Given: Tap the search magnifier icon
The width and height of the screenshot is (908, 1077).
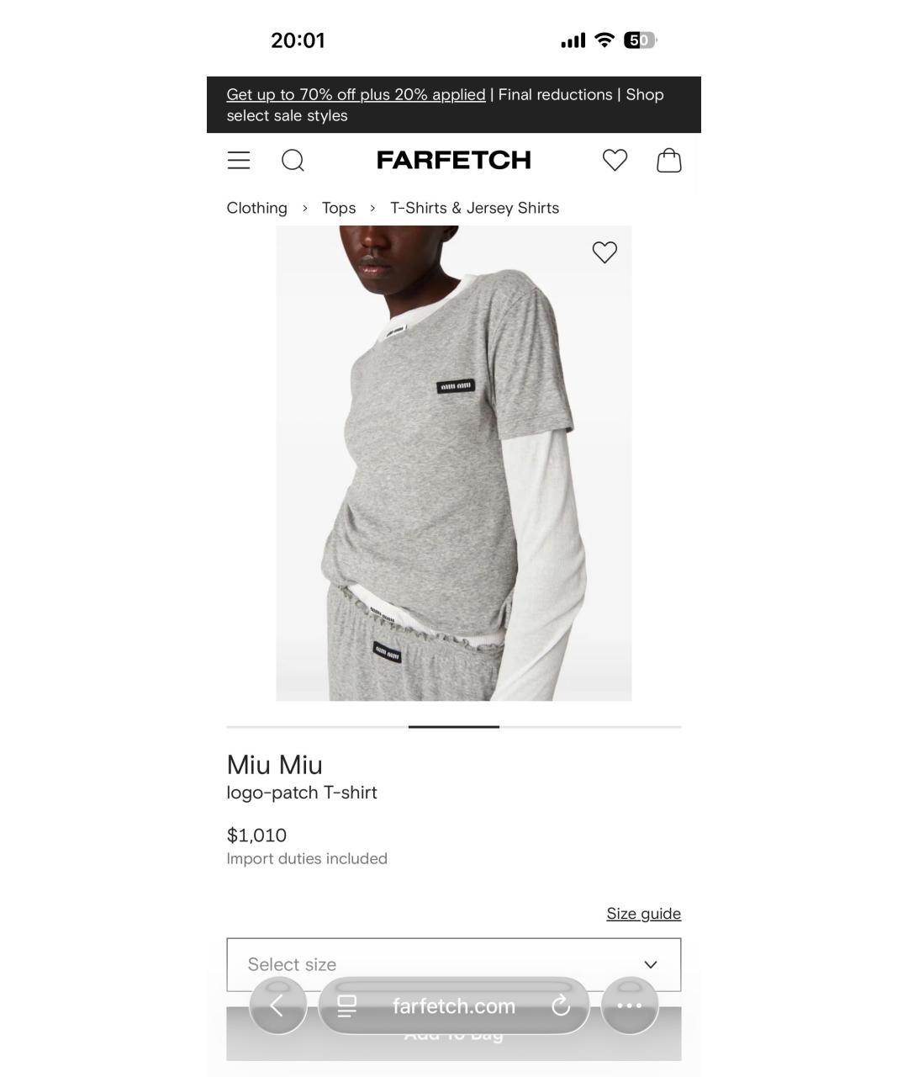Looking at the screenshot, I should pos(293,161).
